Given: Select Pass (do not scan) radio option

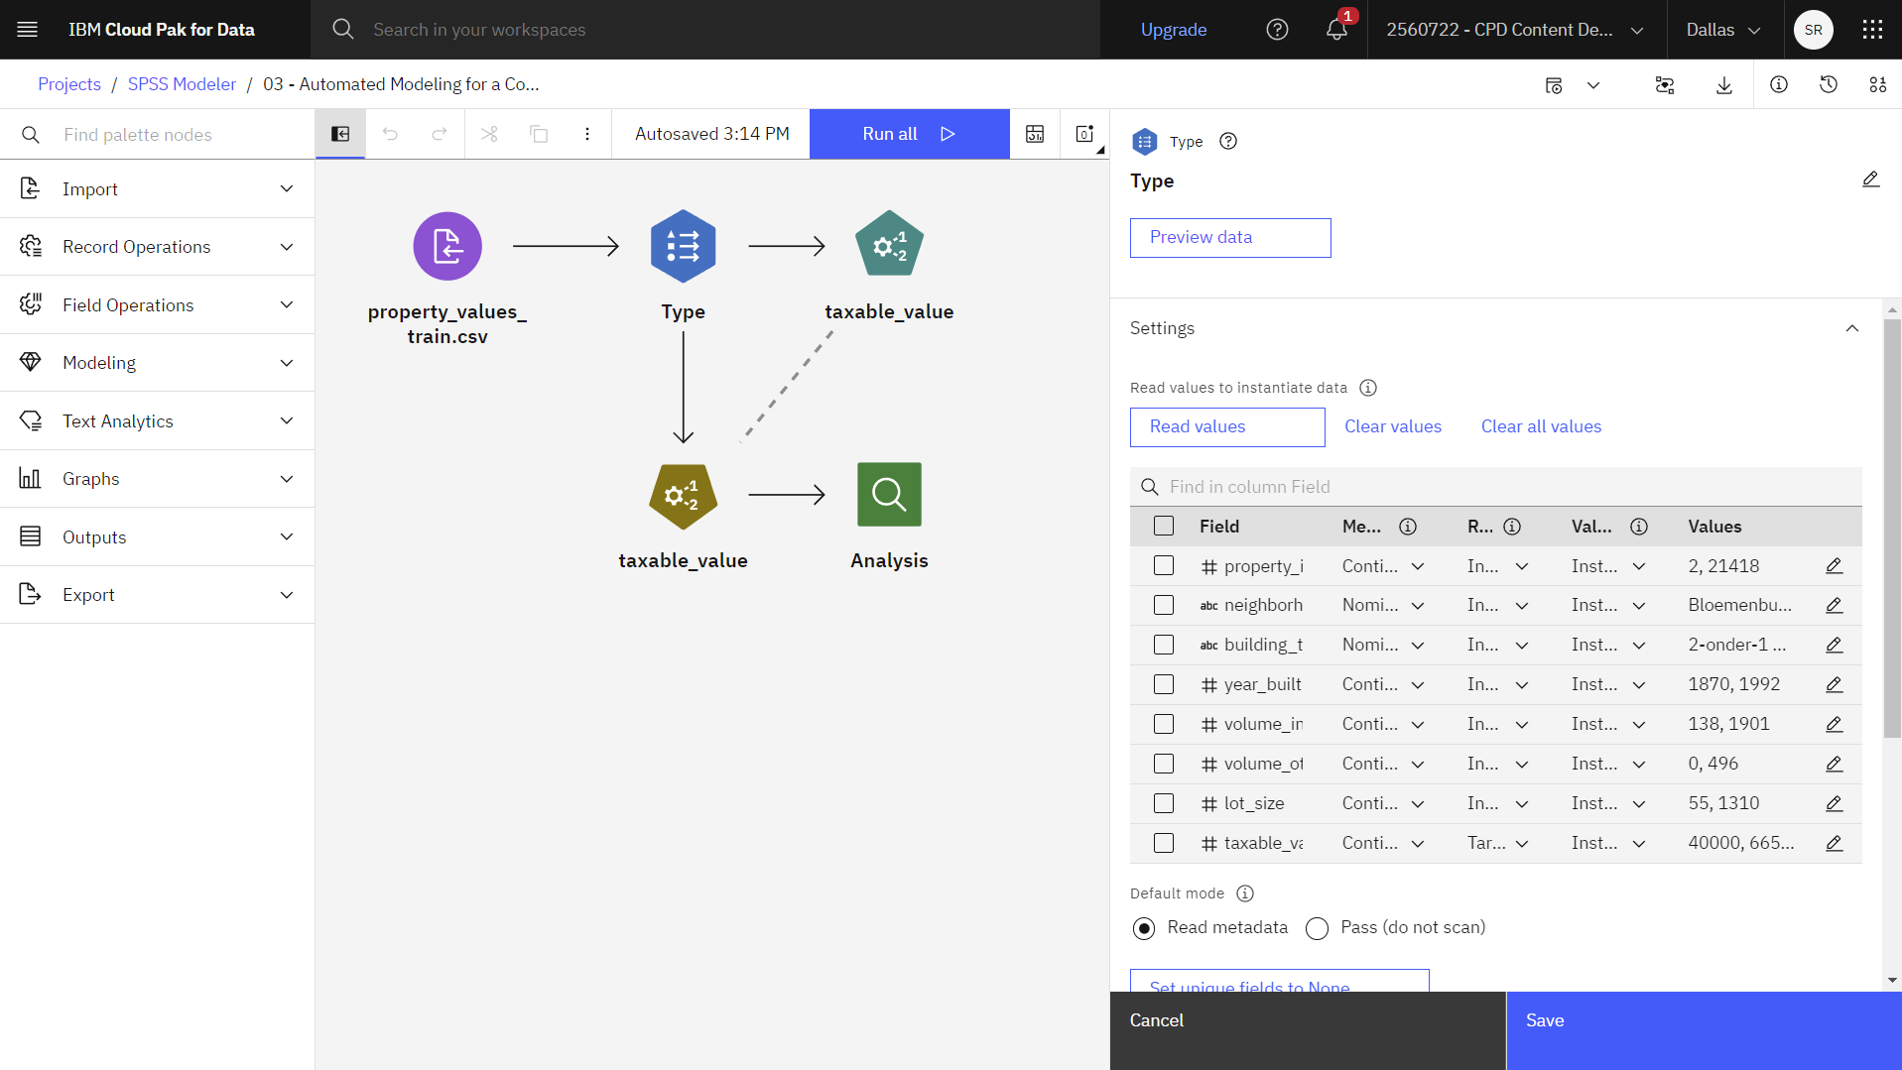Looking at the screenshot, I should pyautogui.click(x=1317, y=928).
